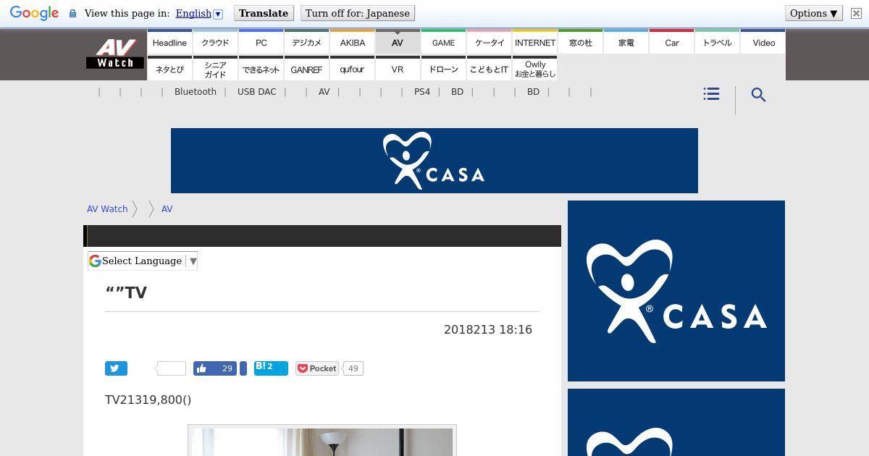The width and height of the screenshot is (869, 456).
Task: Click the Google logo in translate bar
Action: click(x=34, y=14)
